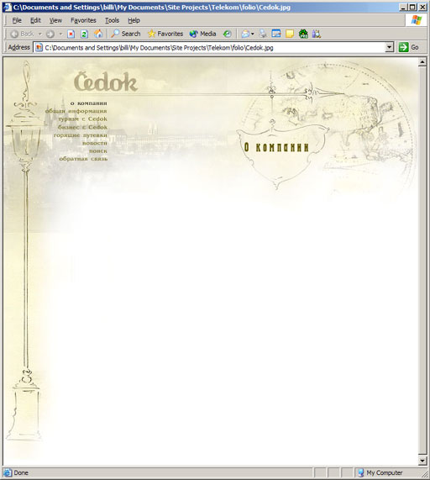Maximize the browser window

point(412,7)
